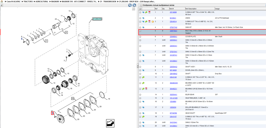The image size is (266, 128).
Task: Click the red list icon for 237-6008
Action: pos(149,12)
